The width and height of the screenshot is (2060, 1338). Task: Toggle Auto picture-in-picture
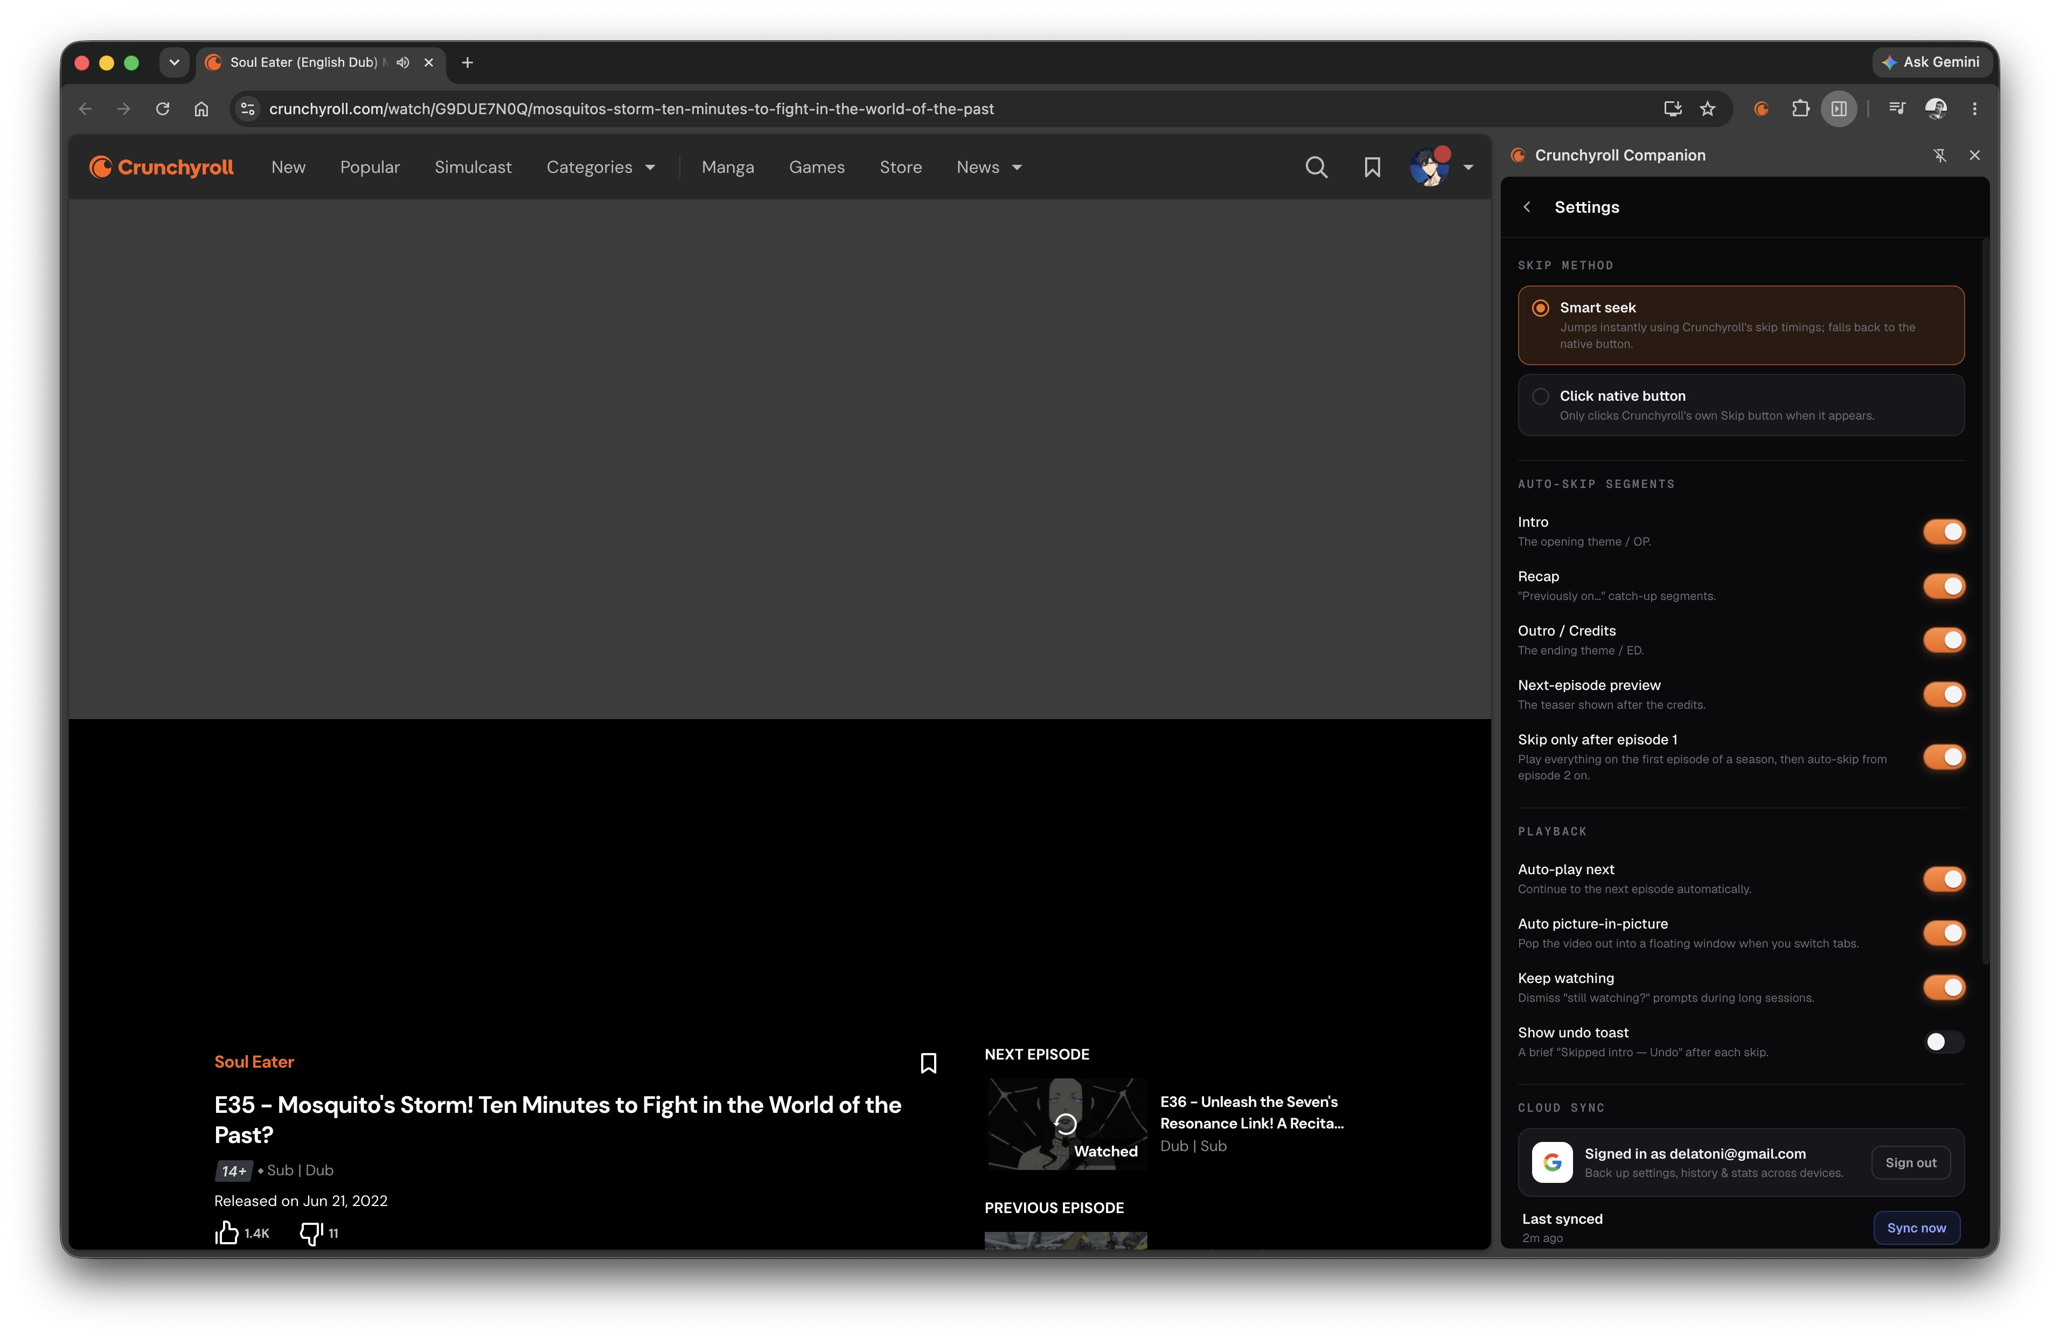[x=1944, y=933]
